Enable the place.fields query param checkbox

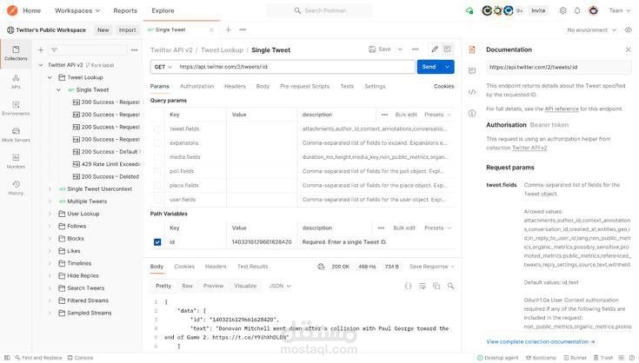[157, 186]
